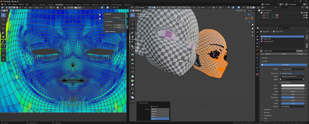Toggle the Deselect checkbox in Select Linked

coord(152,107)
